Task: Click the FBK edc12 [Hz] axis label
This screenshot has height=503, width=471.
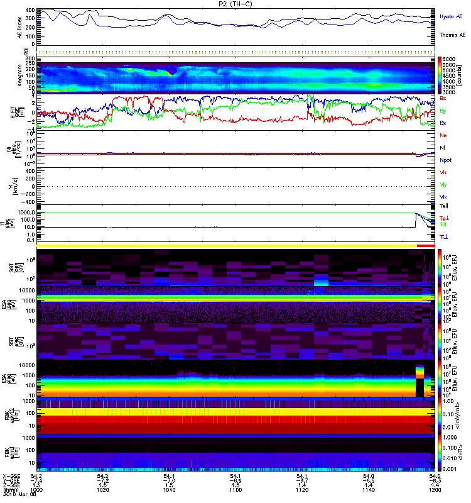Action: click(12, 416)
